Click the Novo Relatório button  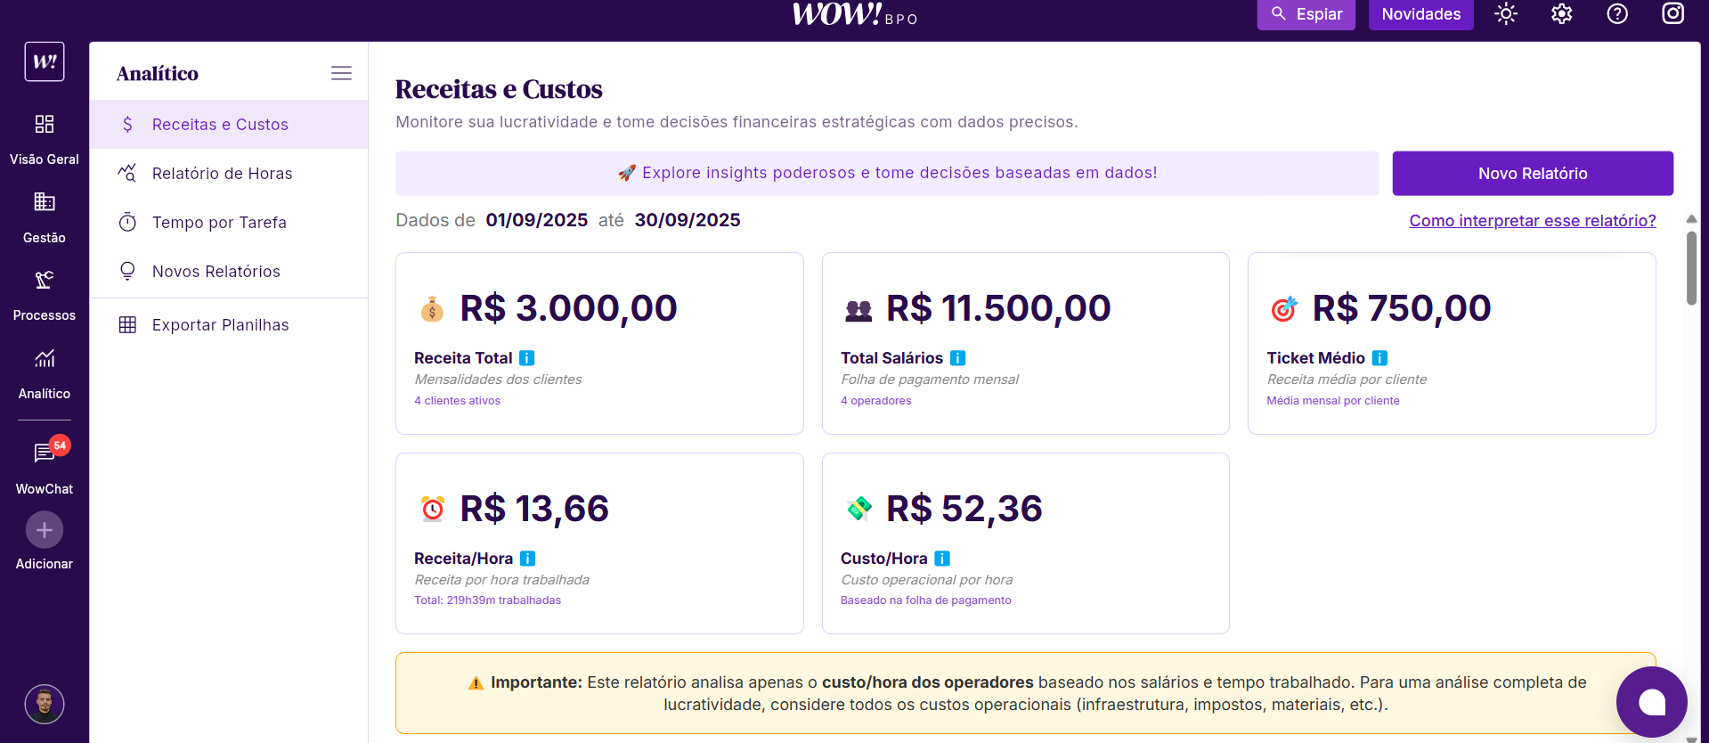[1532, 174]
